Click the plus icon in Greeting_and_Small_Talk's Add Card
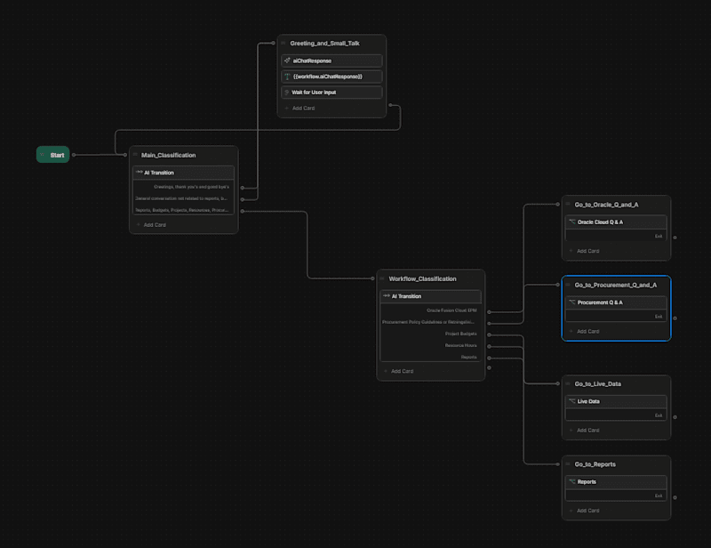Screen dimensions: 711x548 [286, 108]
